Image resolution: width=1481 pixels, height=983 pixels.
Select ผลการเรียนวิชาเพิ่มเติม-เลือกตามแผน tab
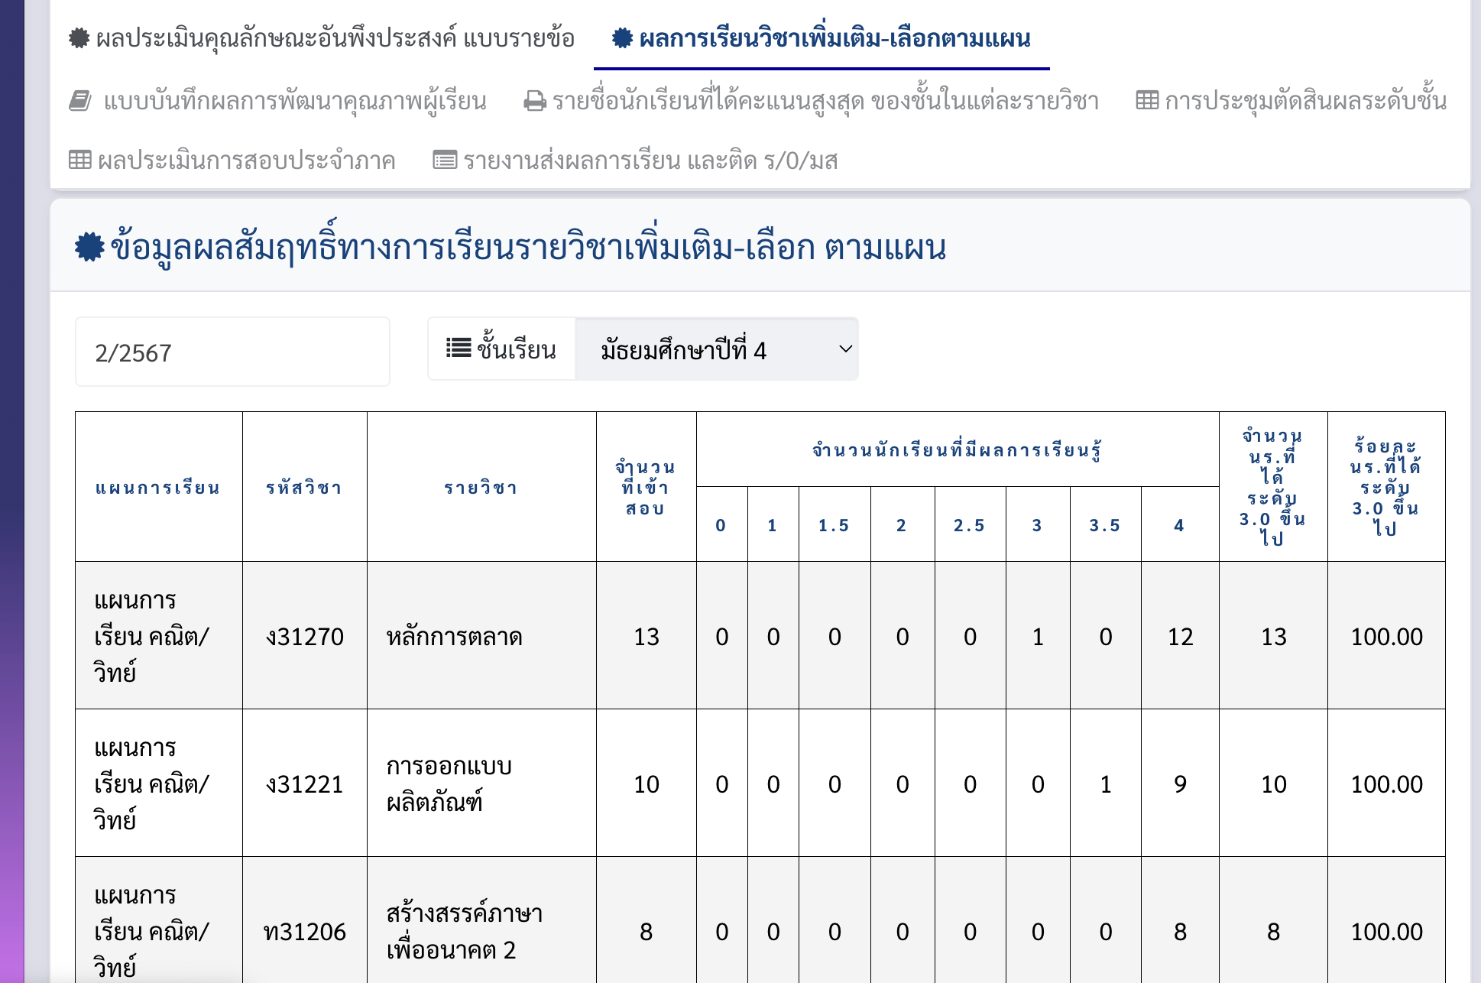pos(834,37)
